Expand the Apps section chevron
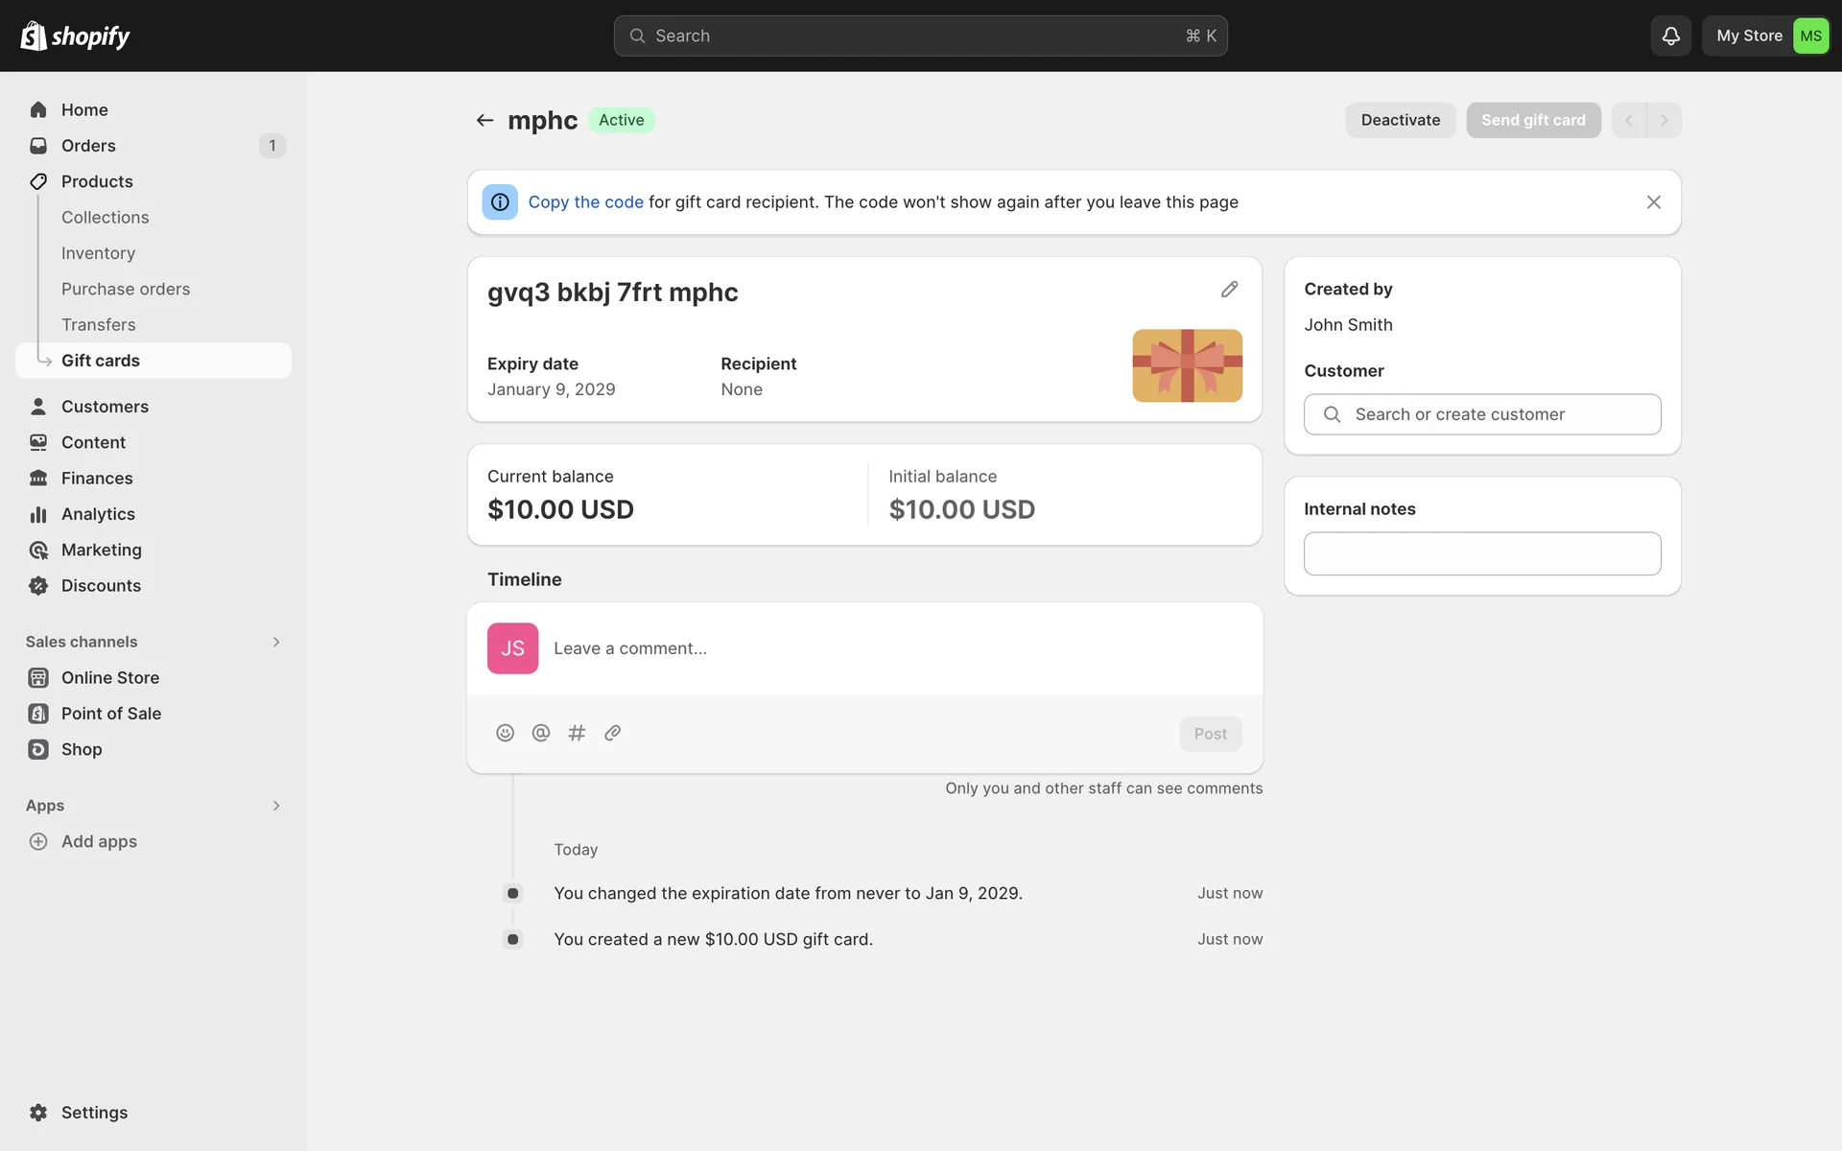 tap(276, 806)
